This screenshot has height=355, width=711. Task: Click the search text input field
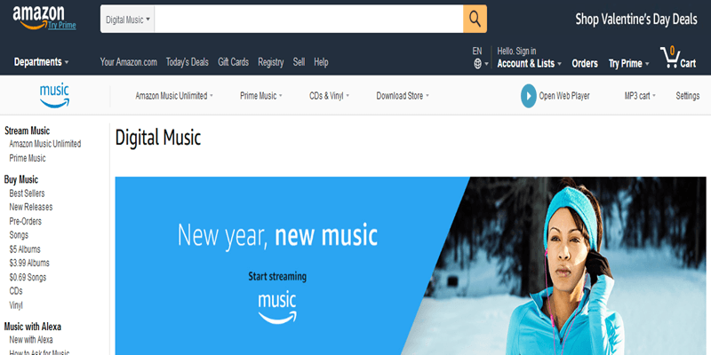click(308, 19)
